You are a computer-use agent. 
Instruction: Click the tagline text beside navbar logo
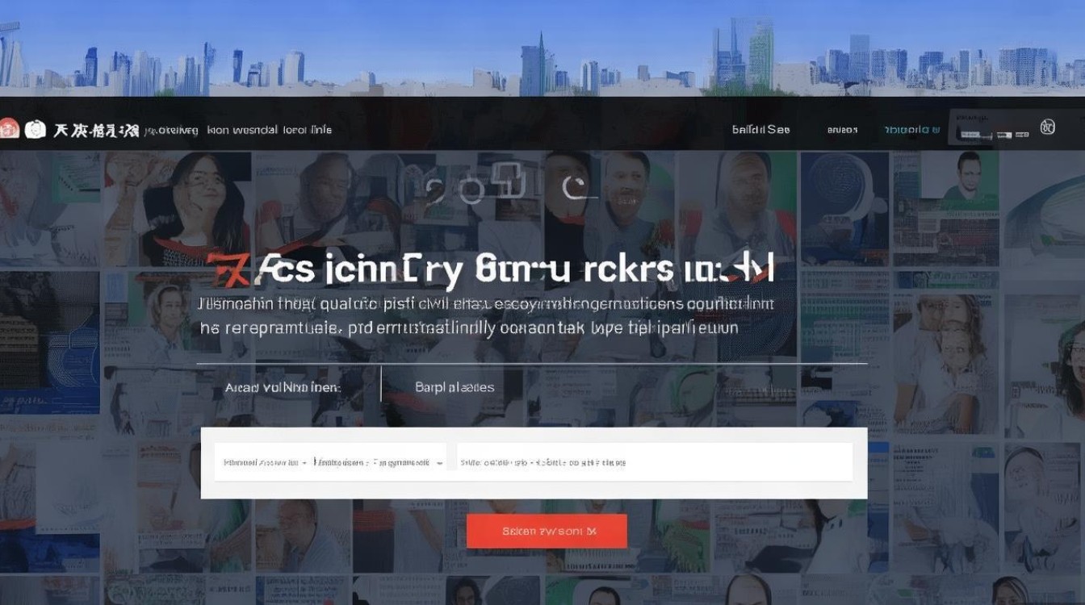point(238,129)
